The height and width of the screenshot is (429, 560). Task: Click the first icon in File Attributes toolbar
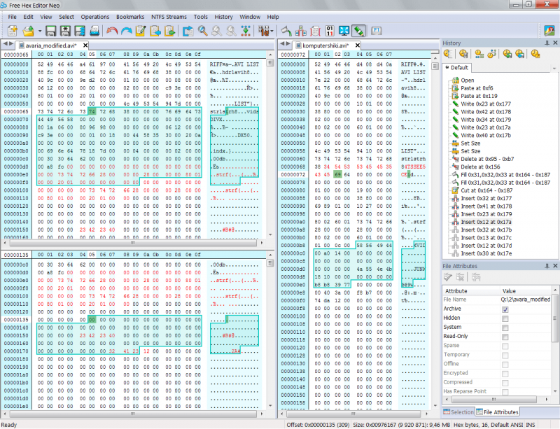tap(448, 277)
